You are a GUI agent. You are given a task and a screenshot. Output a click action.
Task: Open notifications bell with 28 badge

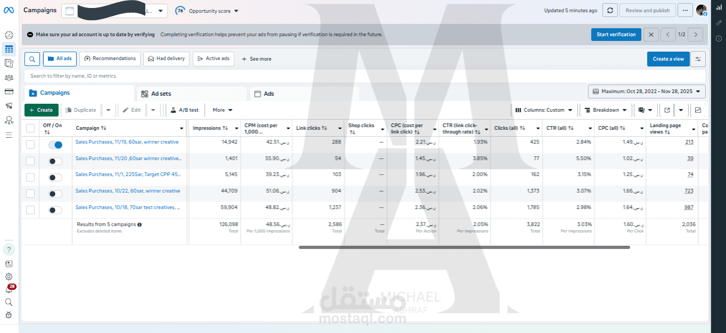(x=9, y=289)
